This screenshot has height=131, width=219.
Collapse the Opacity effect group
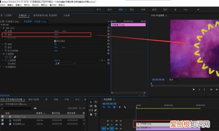1,54
